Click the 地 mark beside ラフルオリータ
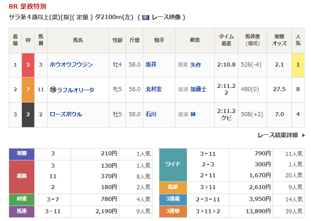Image resolution: width=311 pixels, height=221 pixels. pos(53,90)
